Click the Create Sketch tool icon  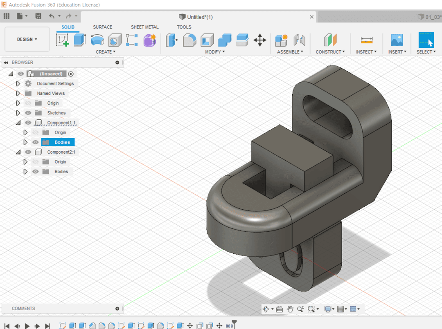click(x=62, y=40)
